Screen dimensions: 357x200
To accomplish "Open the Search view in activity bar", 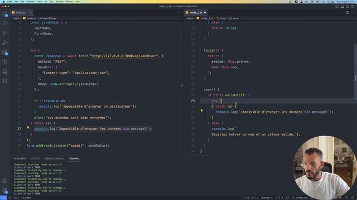I will point(5,23).
